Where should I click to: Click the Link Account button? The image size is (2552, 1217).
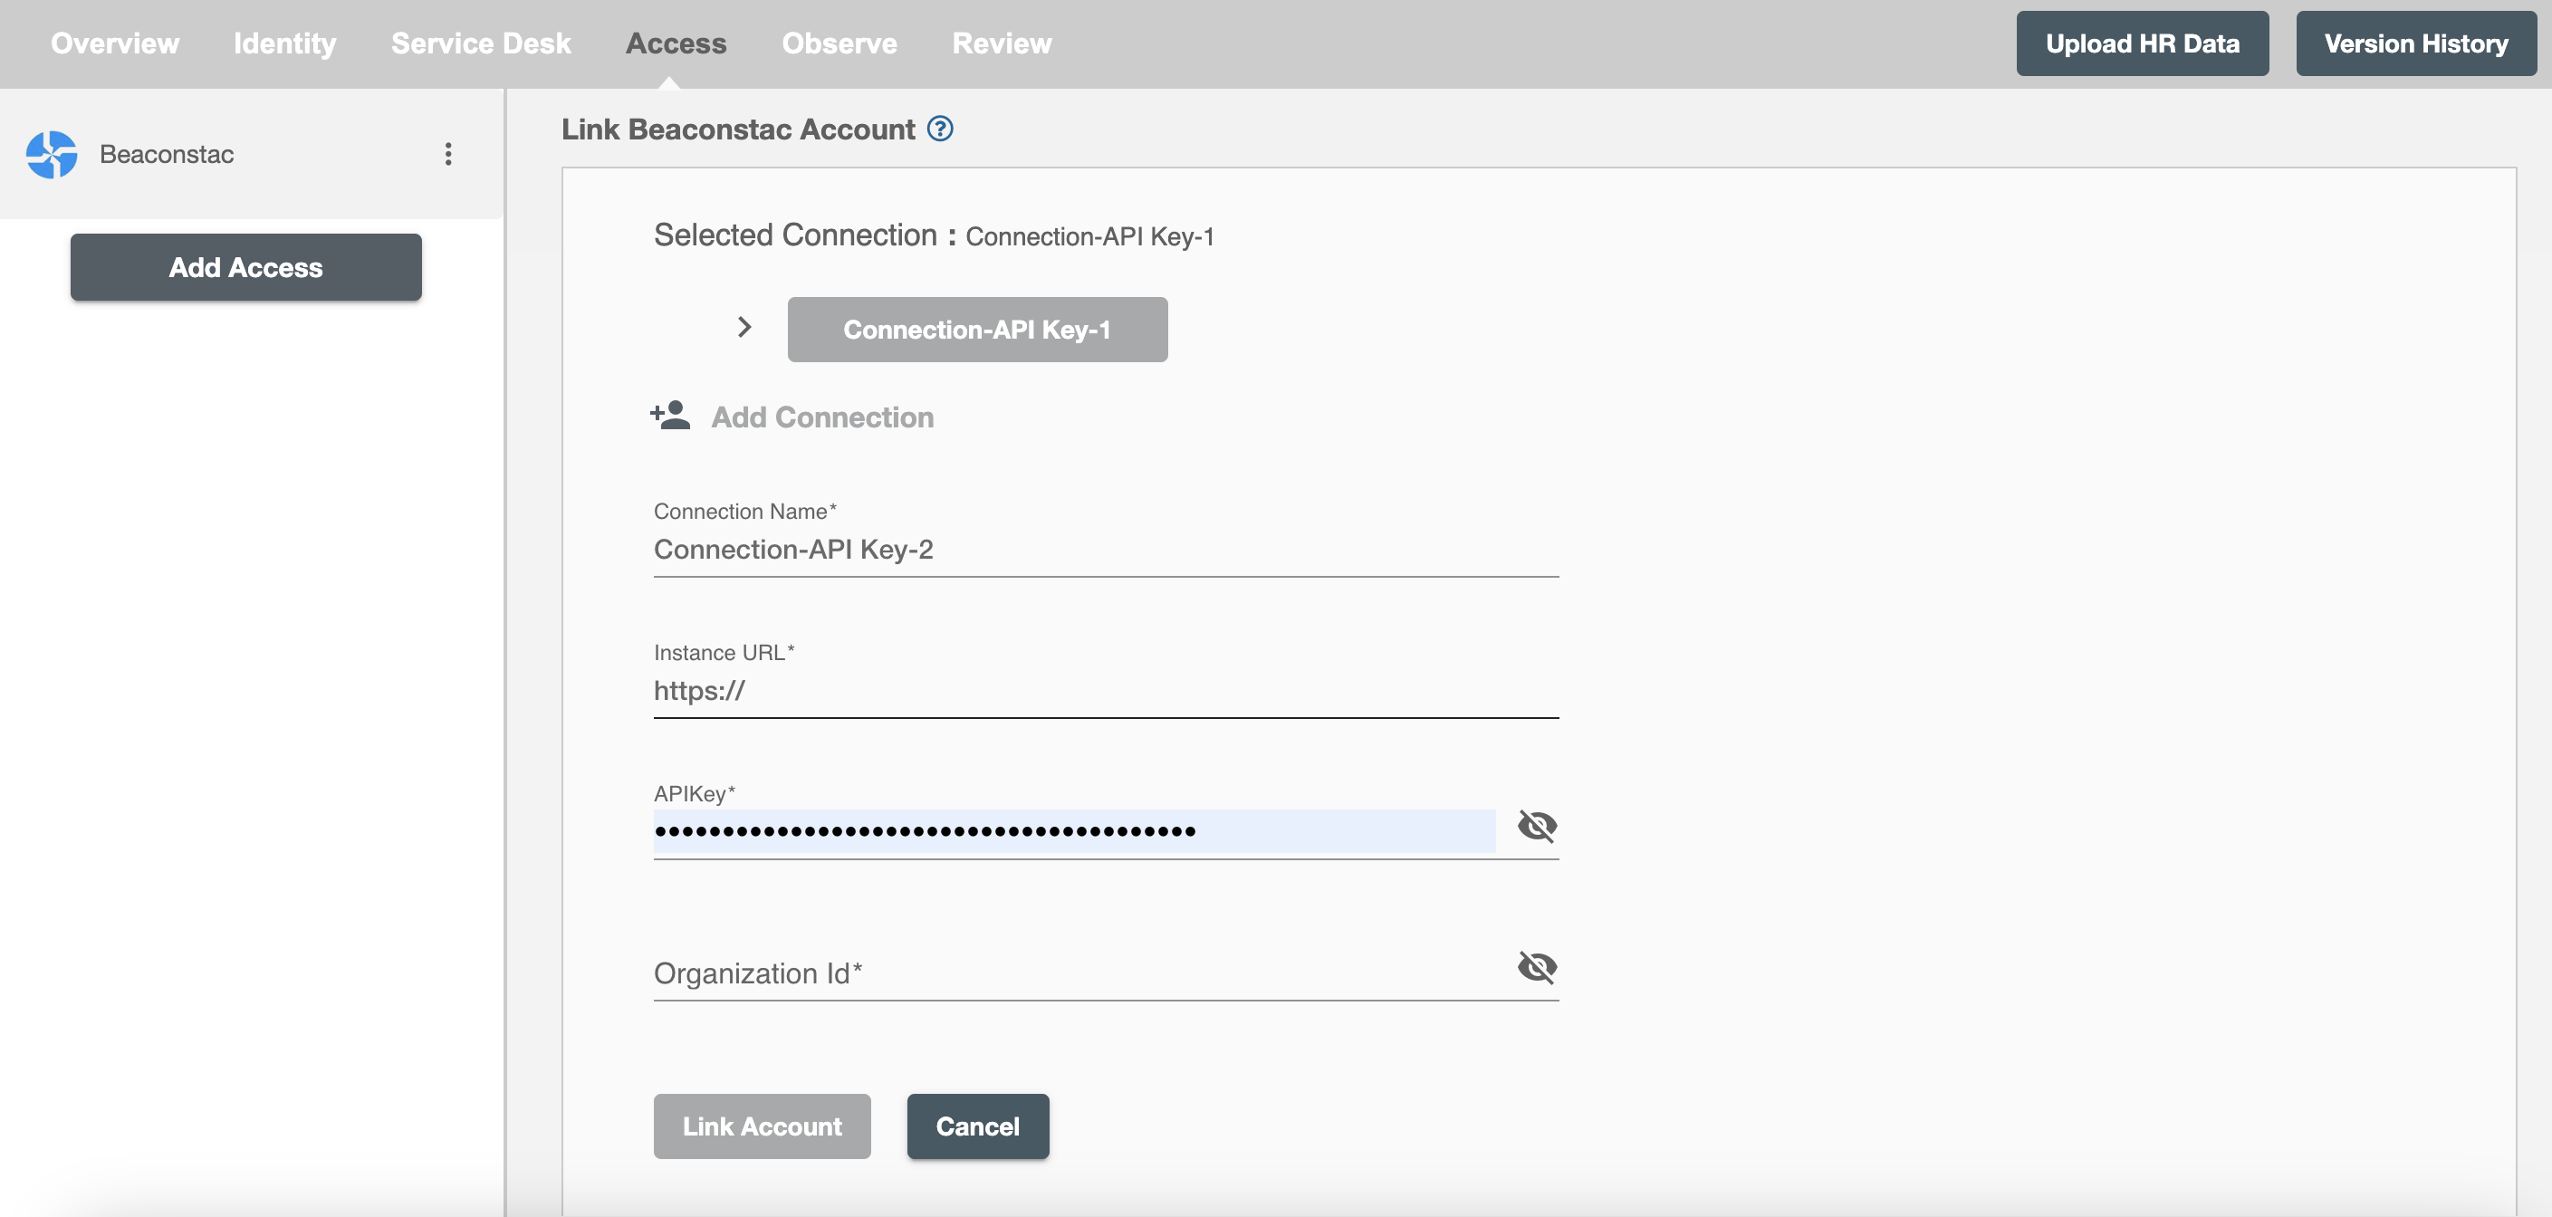[x=762, y=1126]
